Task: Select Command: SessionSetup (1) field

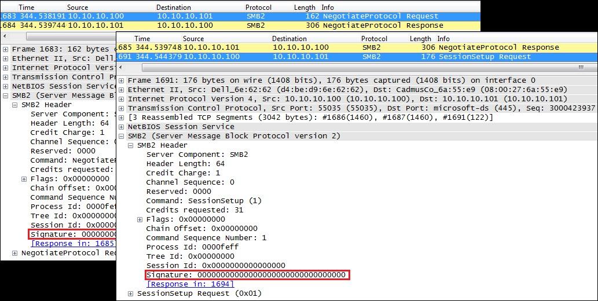Action: [x=204, y=201]
